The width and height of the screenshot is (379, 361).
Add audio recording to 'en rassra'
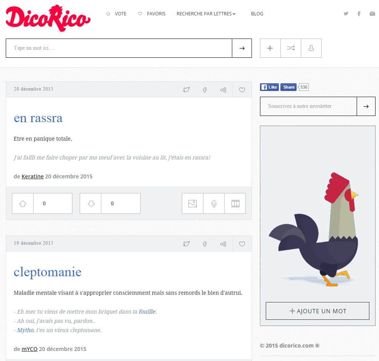214,203
